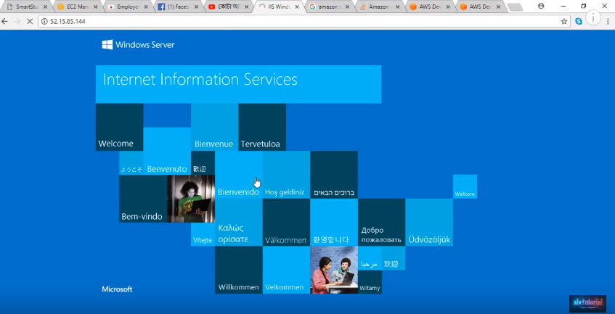This screenshot has width=615, height=314.
Task: Click the Bem-vindo tile
Action: pyautogui.click(x=143, y=199)
